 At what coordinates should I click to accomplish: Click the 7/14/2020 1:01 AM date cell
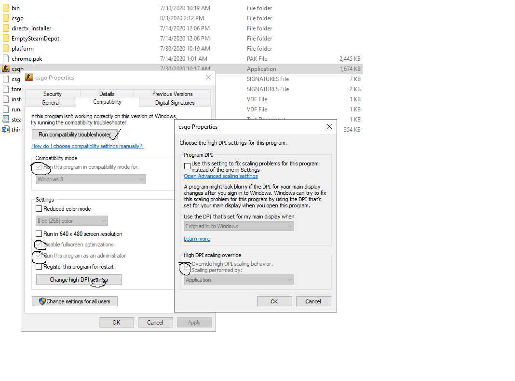(x=184, y=59)
